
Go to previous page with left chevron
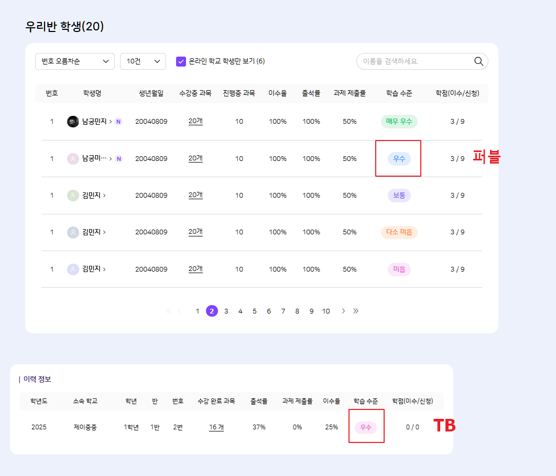tap(180, 311)
